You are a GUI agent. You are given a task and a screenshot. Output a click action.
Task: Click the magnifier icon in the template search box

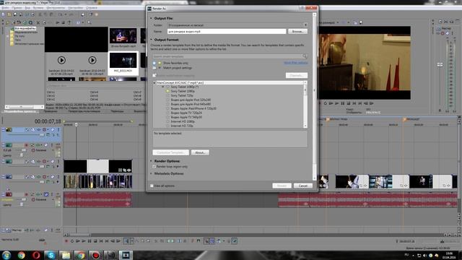[305, 56]
